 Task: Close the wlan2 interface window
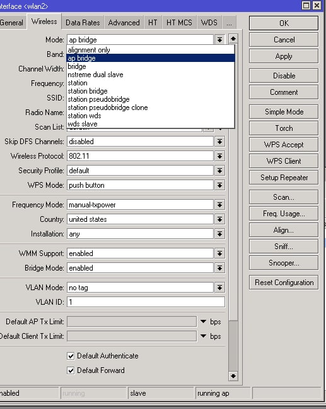click(x=317, y=6)
